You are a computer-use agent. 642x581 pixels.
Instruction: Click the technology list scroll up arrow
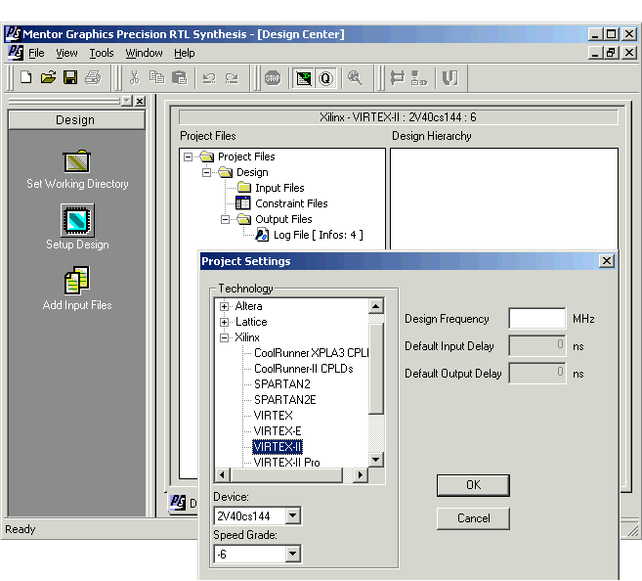(x=375, y=305)
